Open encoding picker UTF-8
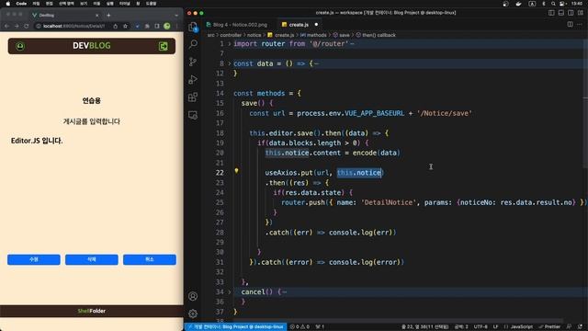588x331 pixels. point(481,327)
